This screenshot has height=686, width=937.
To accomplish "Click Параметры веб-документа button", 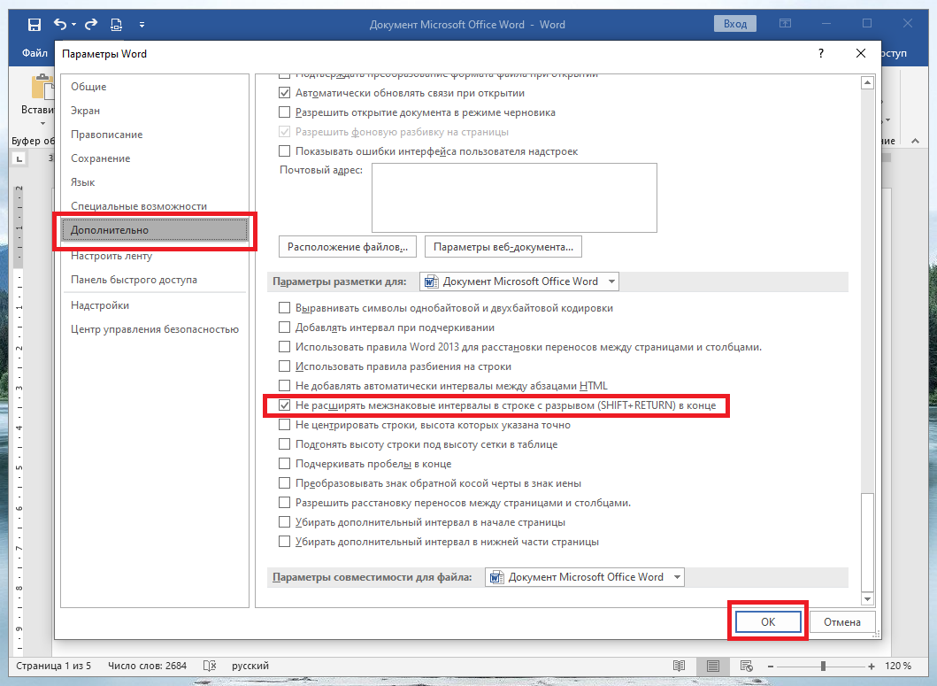I will coord(503,247).
